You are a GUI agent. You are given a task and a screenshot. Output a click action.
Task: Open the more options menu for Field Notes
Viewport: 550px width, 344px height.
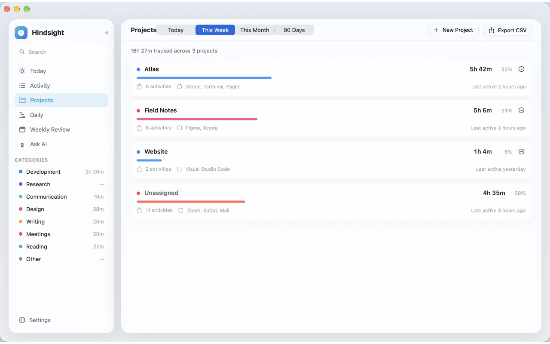point(522,111)
